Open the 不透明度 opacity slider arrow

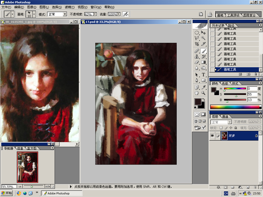(x=95, y=14)
